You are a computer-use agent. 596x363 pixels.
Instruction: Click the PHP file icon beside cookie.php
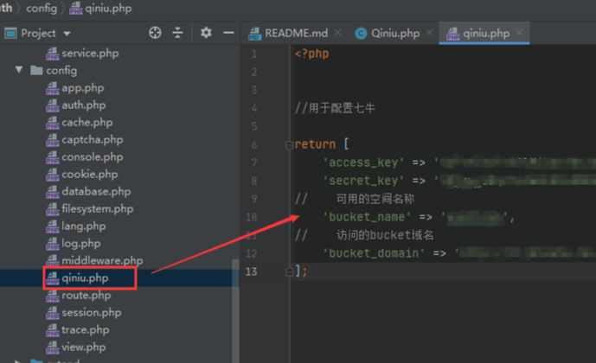[53, 175]
